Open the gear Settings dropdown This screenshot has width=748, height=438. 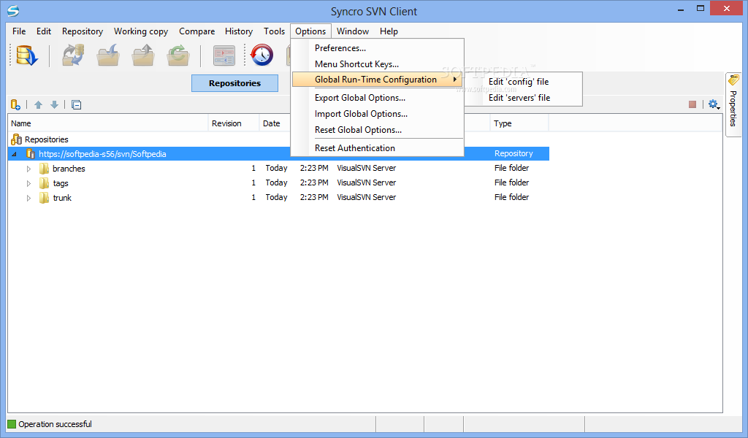pos(714,104)
